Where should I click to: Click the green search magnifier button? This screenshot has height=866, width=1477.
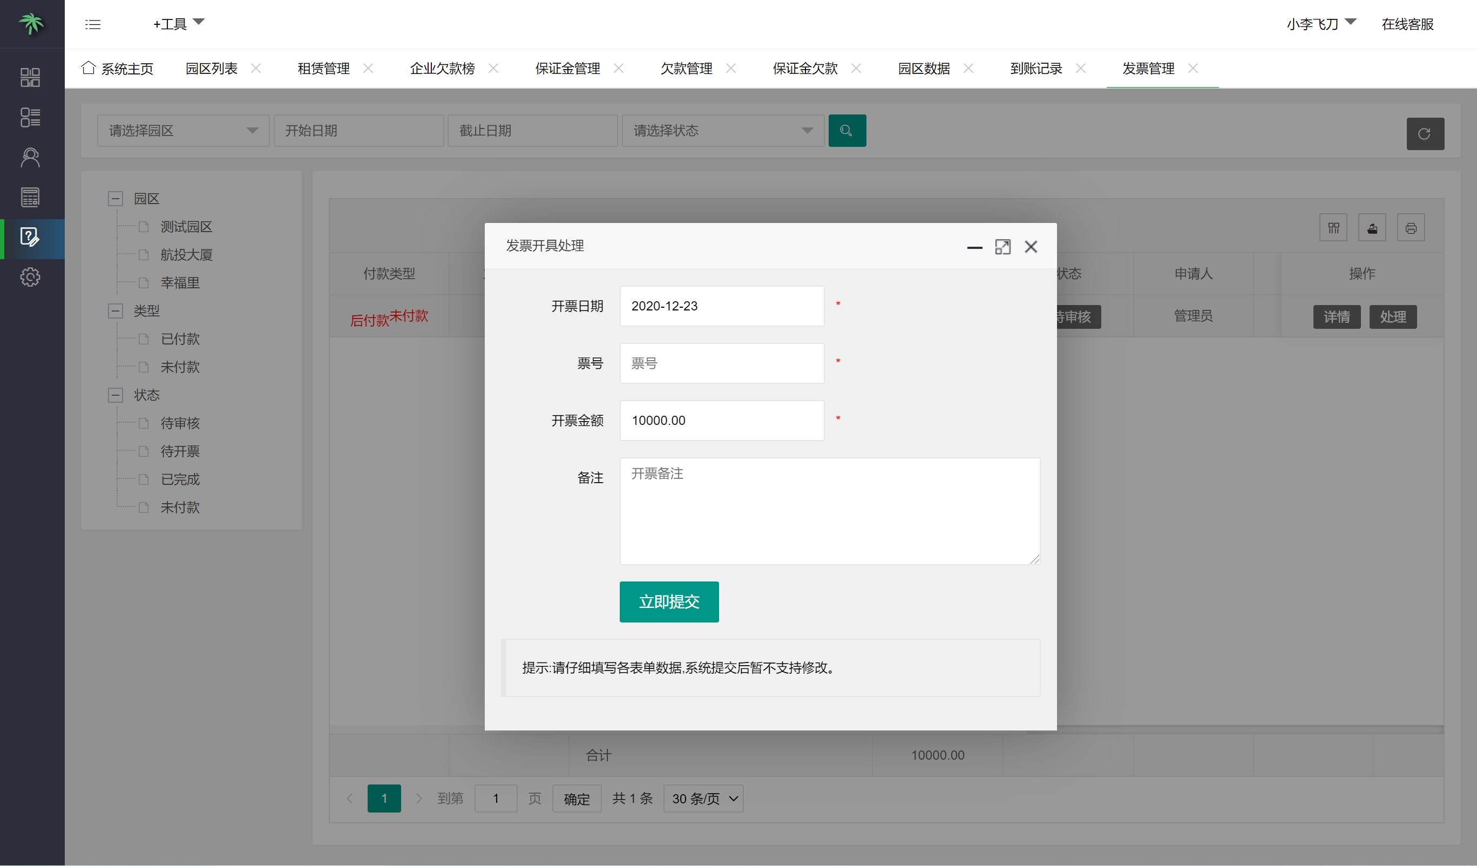[847, 130]
